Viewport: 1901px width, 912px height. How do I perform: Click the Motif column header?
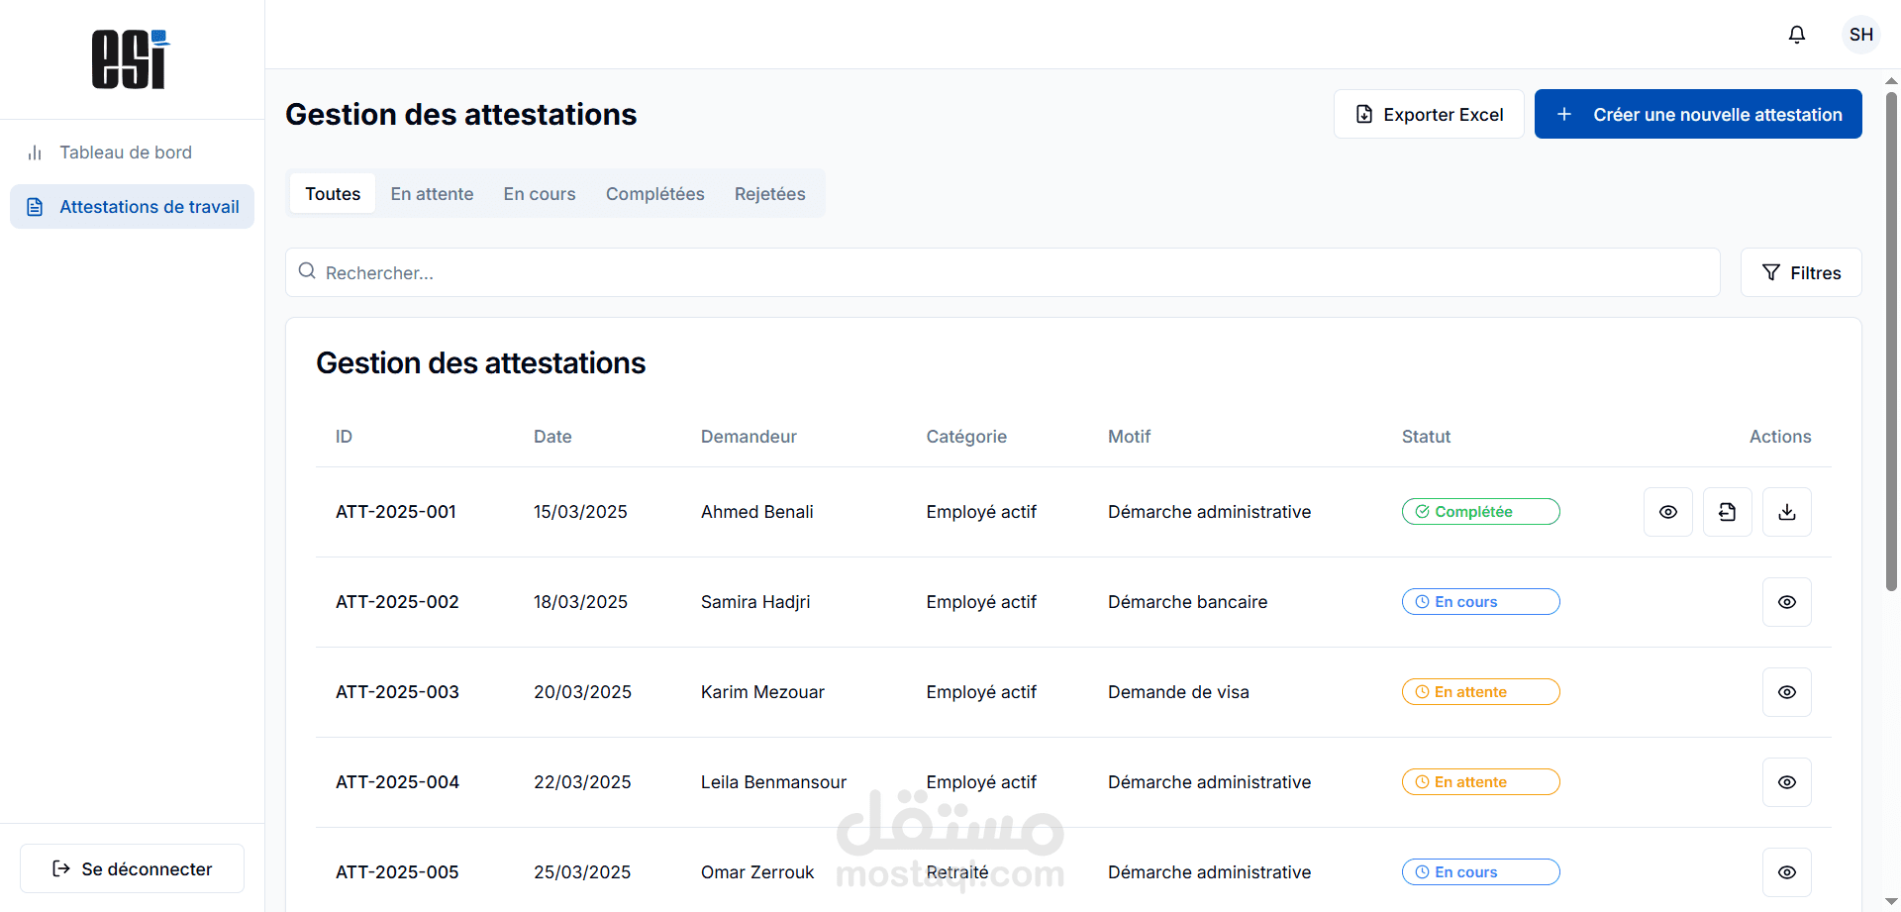pyautogui.click(x=1129, y=437)
